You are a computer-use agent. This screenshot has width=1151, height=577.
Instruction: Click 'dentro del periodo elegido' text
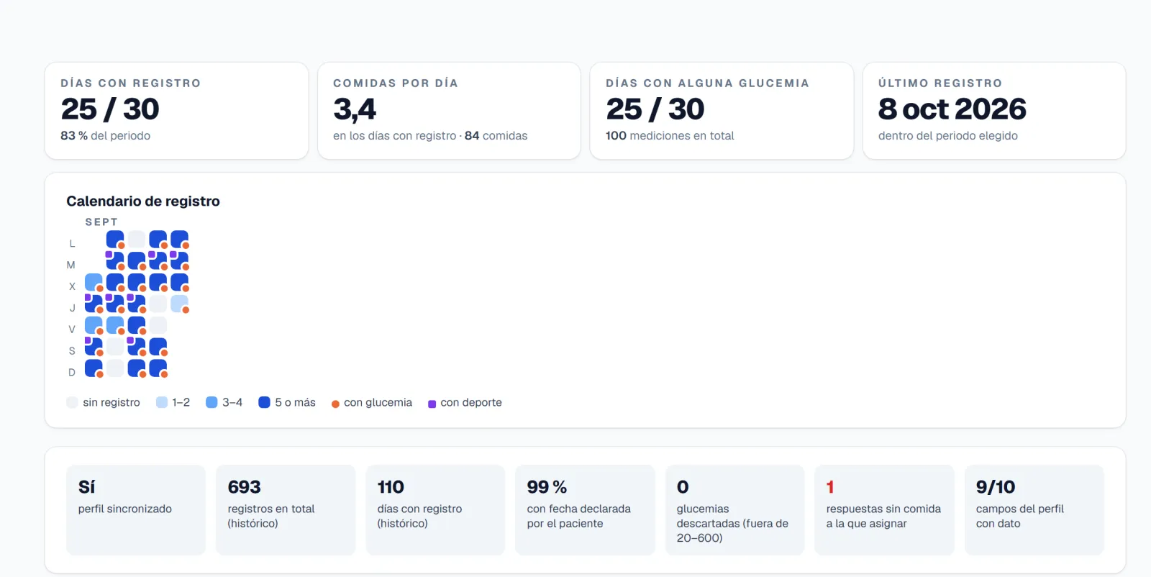948,135
